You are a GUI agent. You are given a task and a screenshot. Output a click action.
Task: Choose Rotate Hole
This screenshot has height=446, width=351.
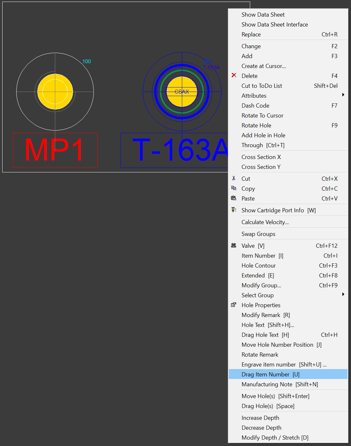pos(288,125)
